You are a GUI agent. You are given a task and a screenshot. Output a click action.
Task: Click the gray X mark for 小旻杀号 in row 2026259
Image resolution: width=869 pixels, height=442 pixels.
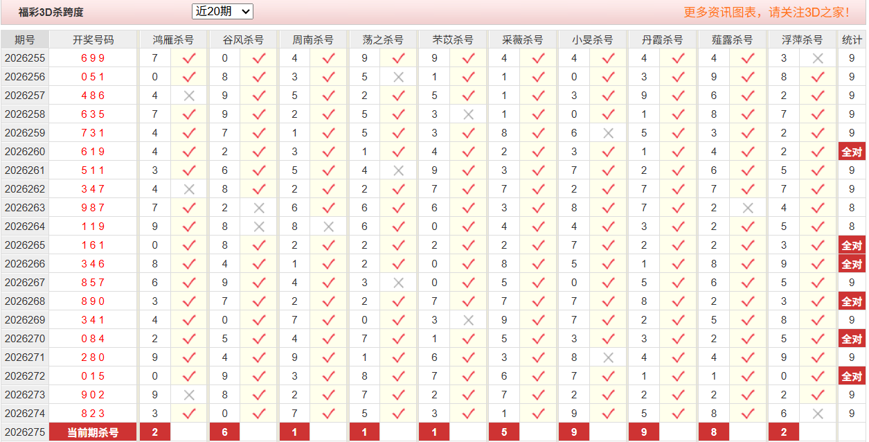tap(608, 133)
